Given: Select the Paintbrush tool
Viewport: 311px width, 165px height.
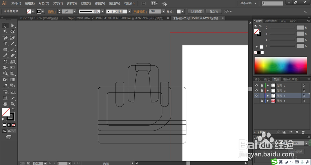Looking at the screenshot, I should (x=12, y=49).
